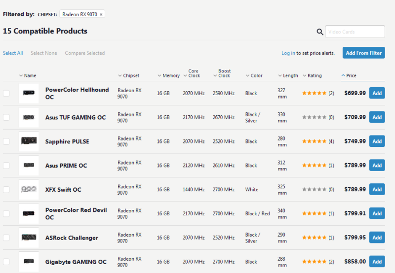
Task: Click Compare Selected link
Action: point(84,53)
